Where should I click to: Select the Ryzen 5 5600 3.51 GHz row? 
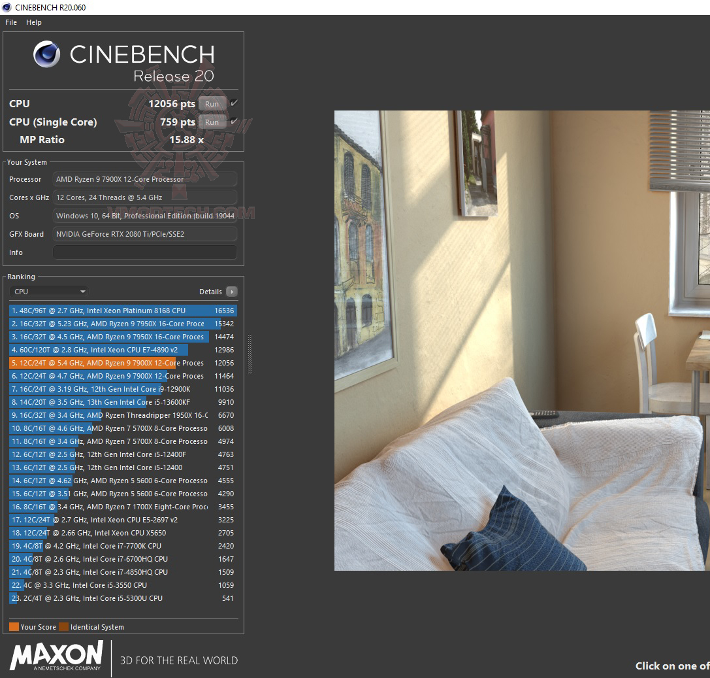point(123,494)
